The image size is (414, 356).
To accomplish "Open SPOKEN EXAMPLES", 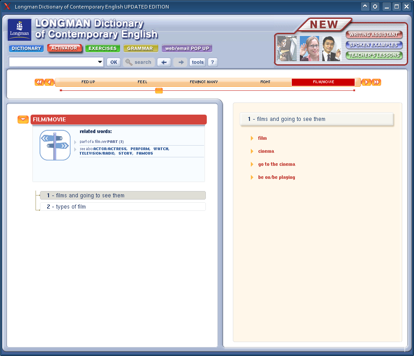I will (374, 45).
